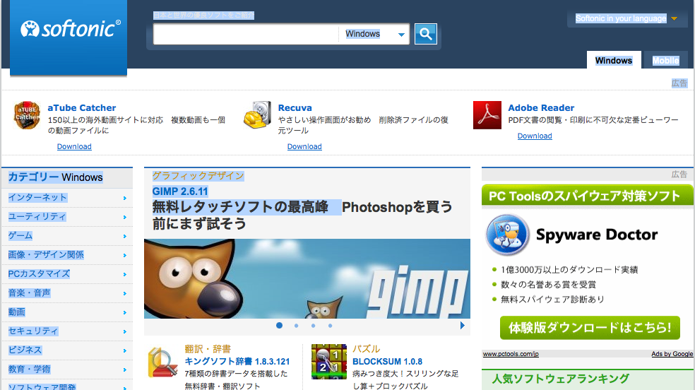Click Download under Adobe Reader
This screenshot has height=390, width=695.
(x=535, y=136)
